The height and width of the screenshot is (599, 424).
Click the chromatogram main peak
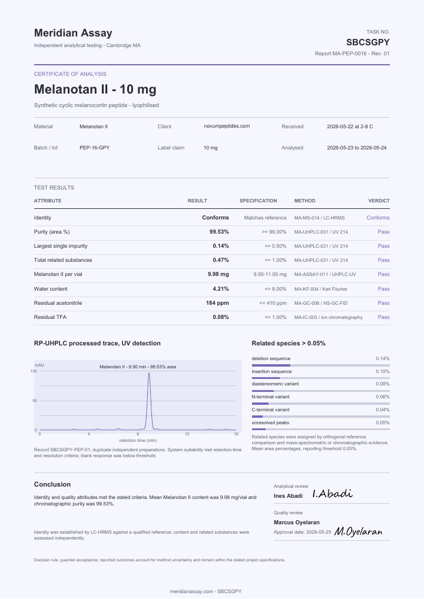149,400
